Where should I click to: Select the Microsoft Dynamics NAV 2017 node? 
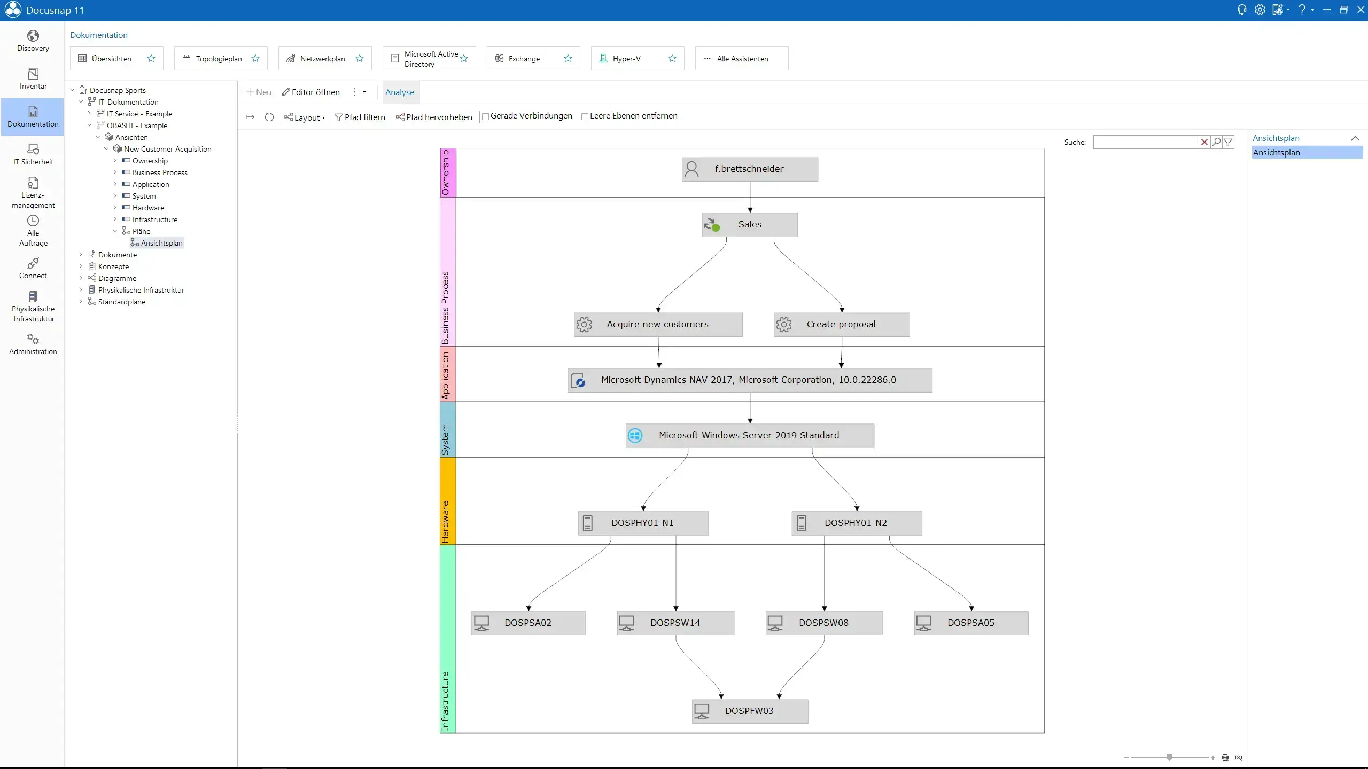(x=750, y=380)
